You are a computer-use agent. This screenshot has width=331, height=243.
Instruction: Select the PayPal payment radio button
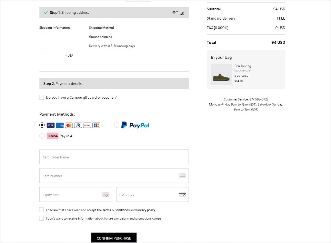pos(117,125)
